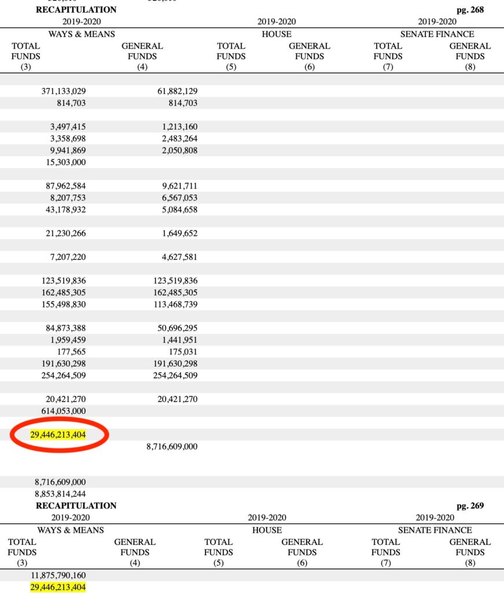The height and width of the screenshot is (593, 504).
Task: Select the 371,133,029 total funds value
Action: coord(63,91)
